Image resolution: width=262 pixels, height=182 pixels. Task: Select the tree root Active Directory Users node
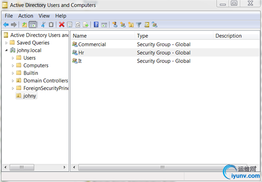coord(39,35)
